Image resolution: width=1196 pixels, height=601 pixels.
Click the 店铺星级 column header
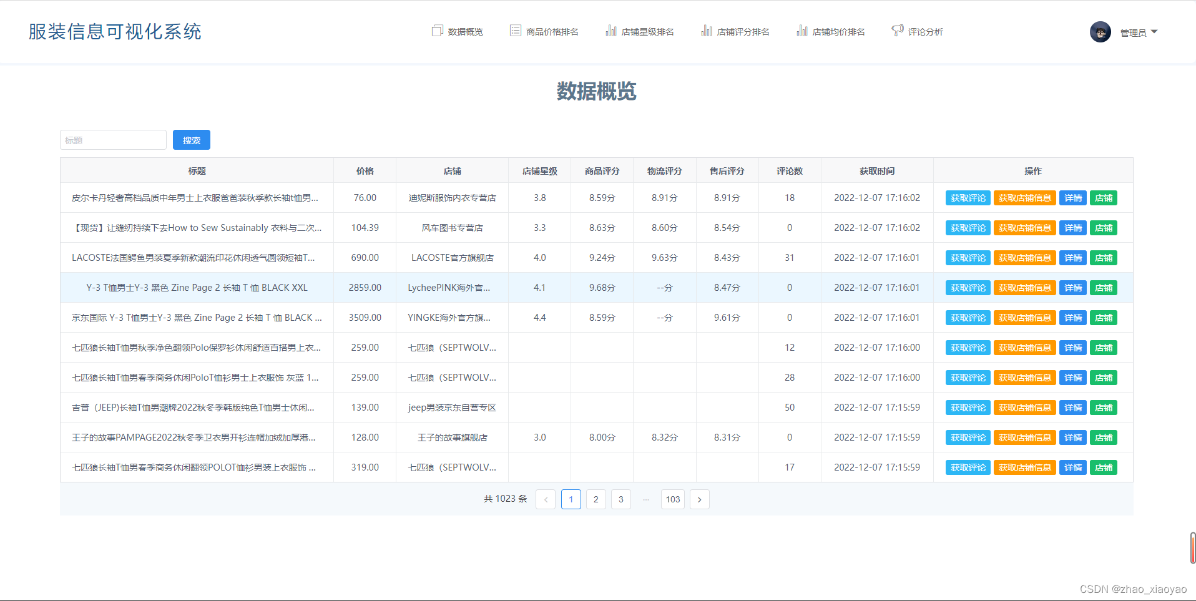tap(539, 171)
